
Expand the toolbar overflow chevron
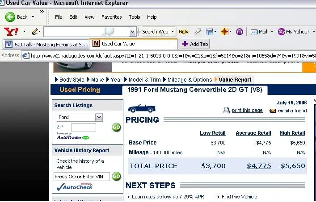pyautogui.click(x=42, y=11)
